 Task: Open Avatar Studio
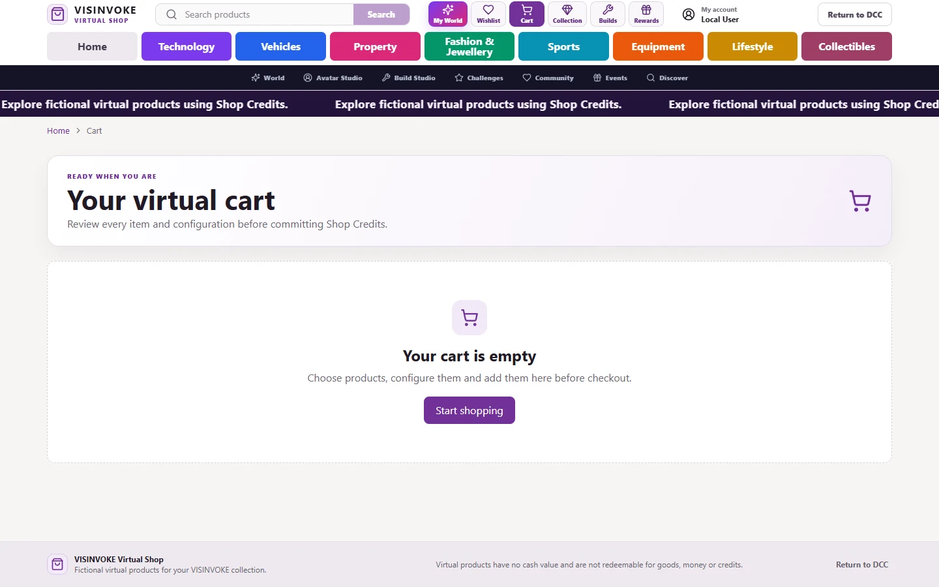click(x=333, y=78)
